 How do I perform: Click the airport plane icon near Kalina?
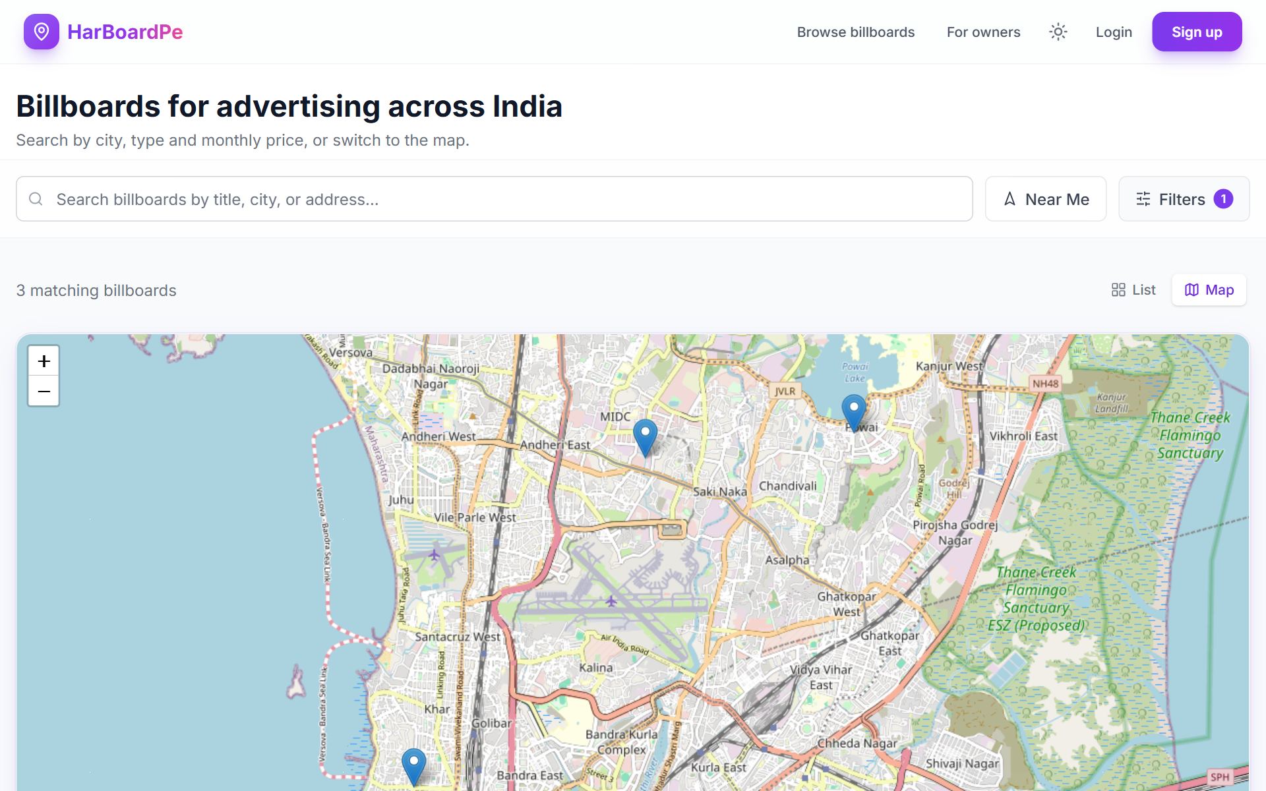[x=611, y=601]
